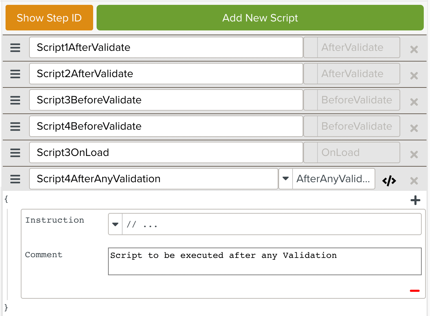The height and width of the screenshot is (316, 430).
Task: Select the BeforeValidate label on Script3BeforeValidate row
Action: (x=357, y=100)
